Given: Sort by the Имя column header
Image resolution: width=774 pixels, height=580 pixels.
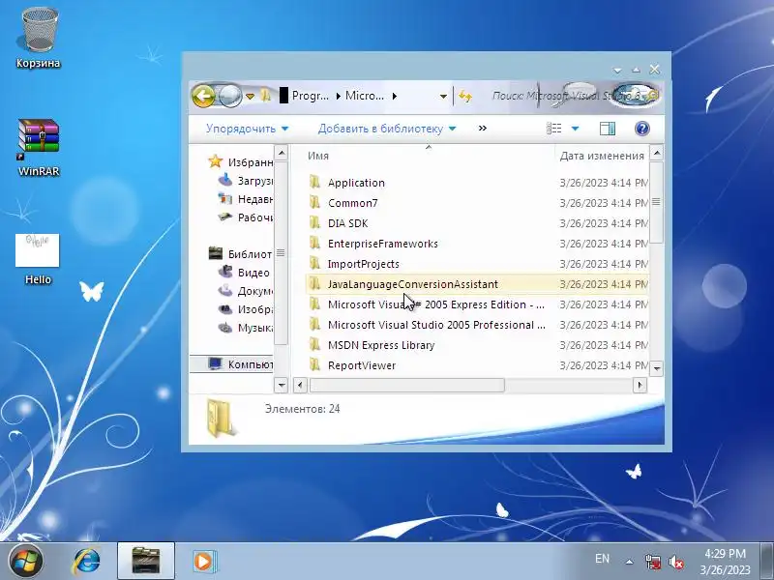Looking at the screenshot, I should click(428, 156).
